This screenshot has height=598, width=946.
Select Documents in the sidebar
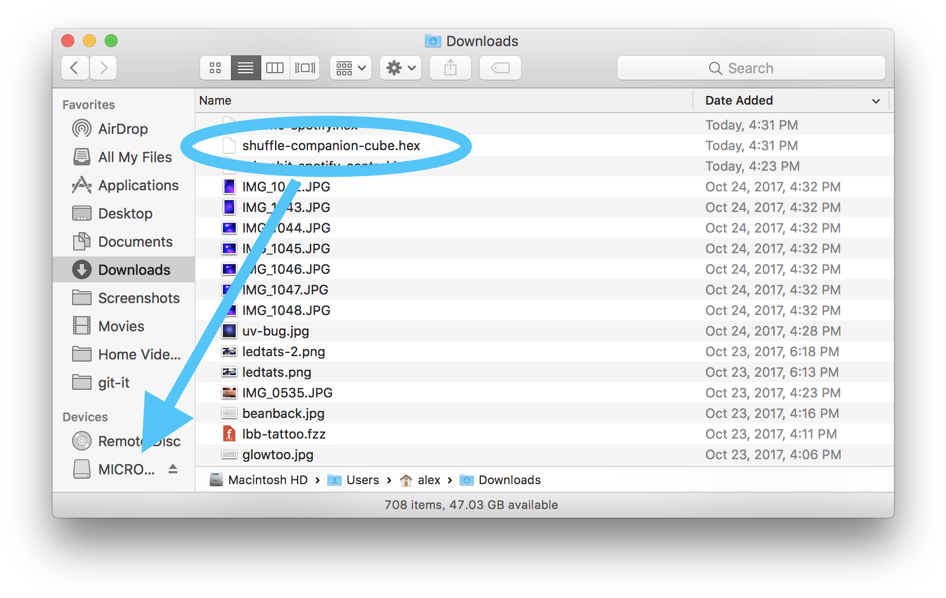[x=135, y=242]
